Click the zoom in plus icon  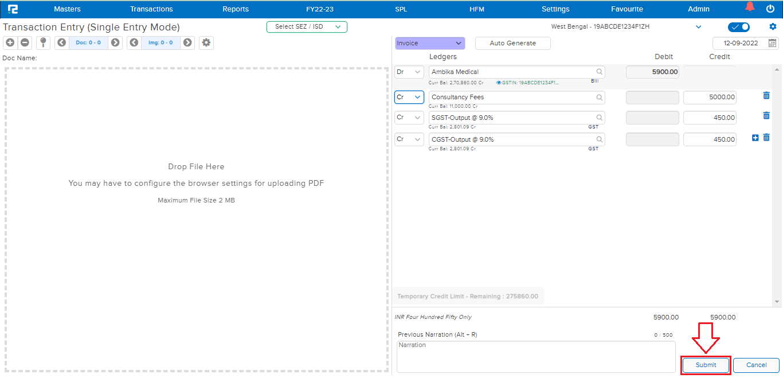[x=10, y=43]
